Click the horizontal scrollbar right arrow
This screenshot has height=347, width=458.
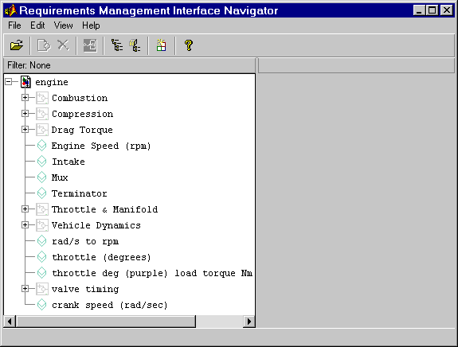point(249,322)
